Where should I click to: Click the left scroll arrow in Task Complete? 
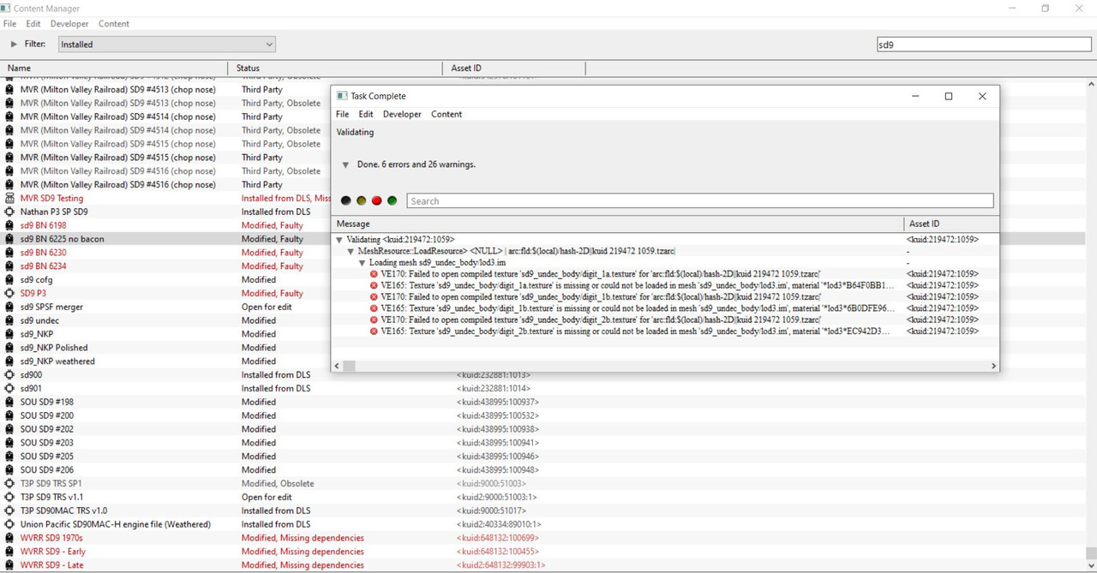[337, 366]
